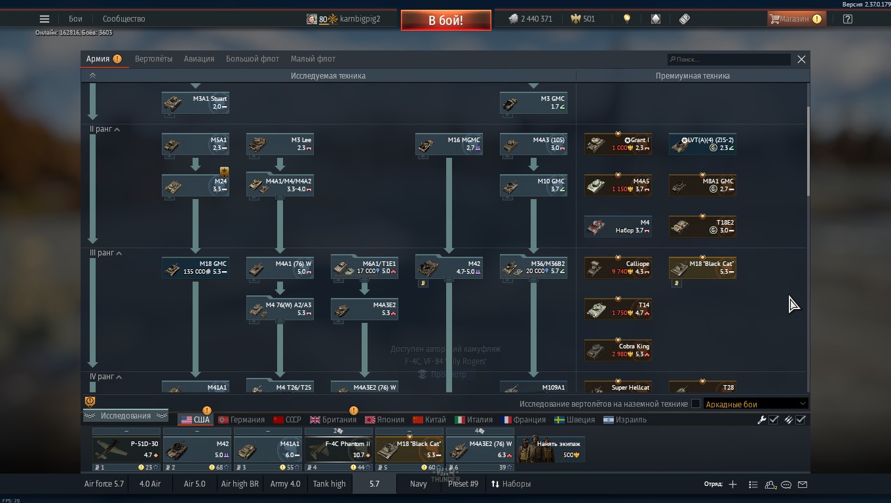Click the P-51D-30 crew slot
Screen dimensions: 891x503
tap(126, 450)
